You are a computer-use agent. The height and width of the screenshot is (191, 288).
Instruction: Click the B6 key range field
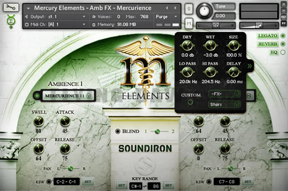pos(154,186)
